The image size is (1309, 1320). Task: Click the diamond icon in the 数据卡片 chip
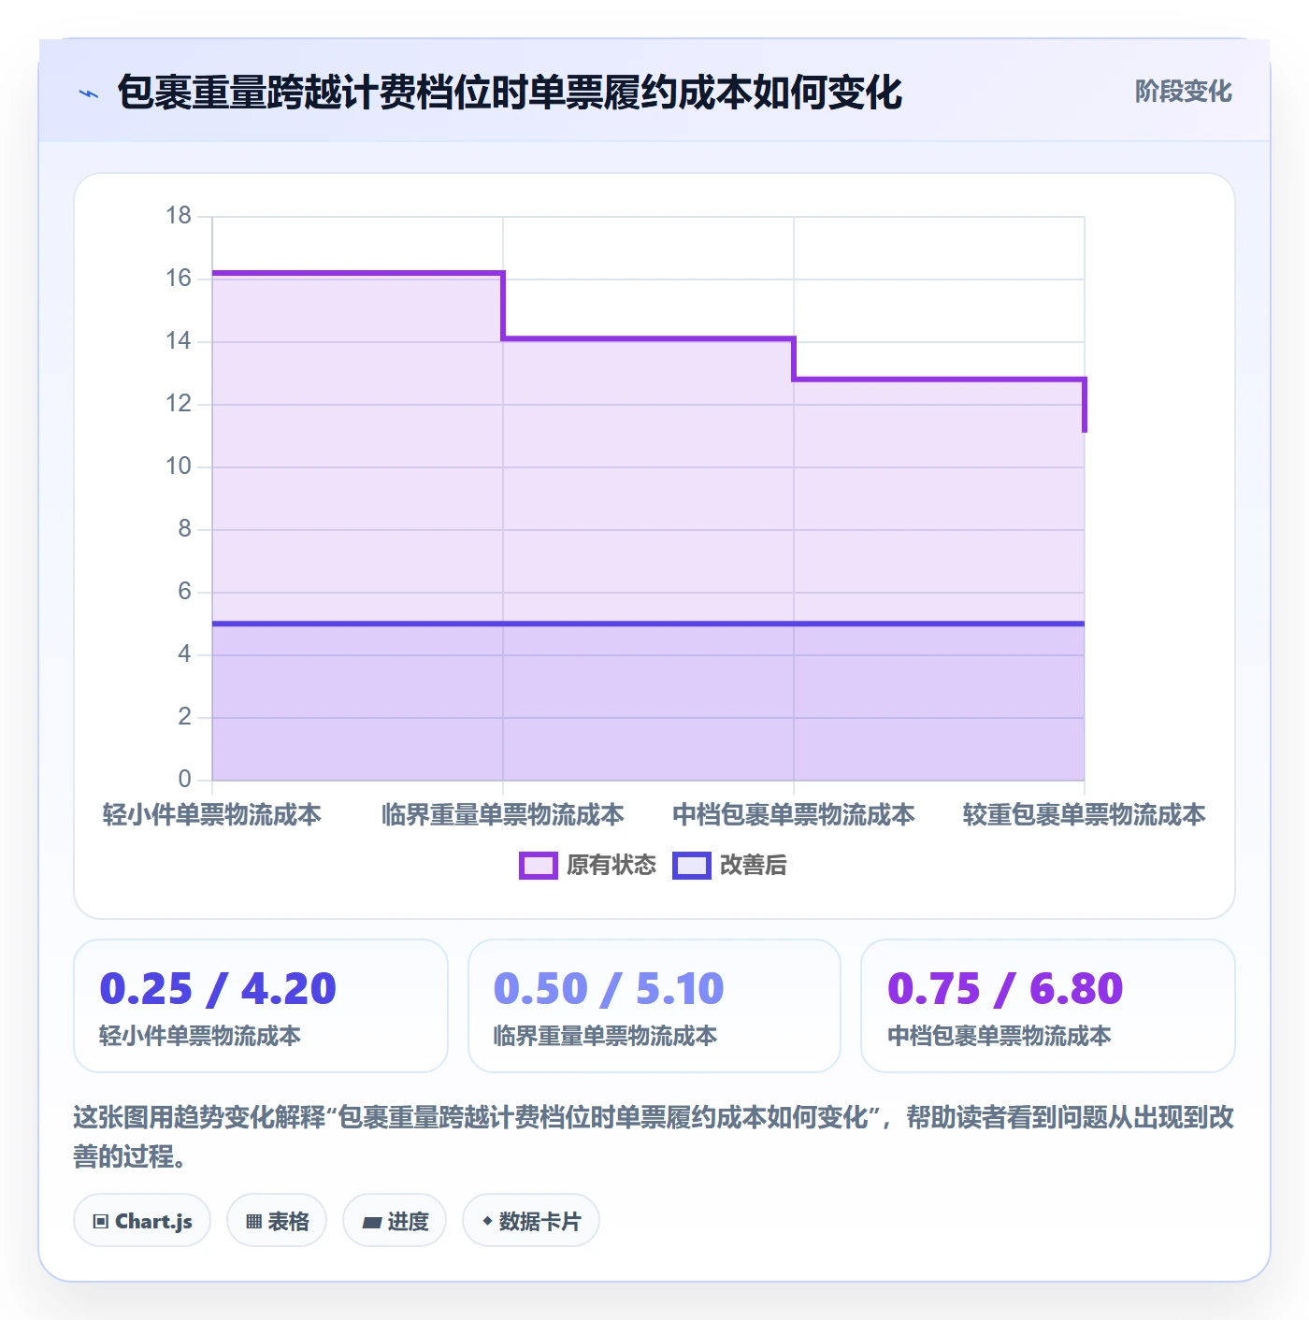(x=487, y=1221)
